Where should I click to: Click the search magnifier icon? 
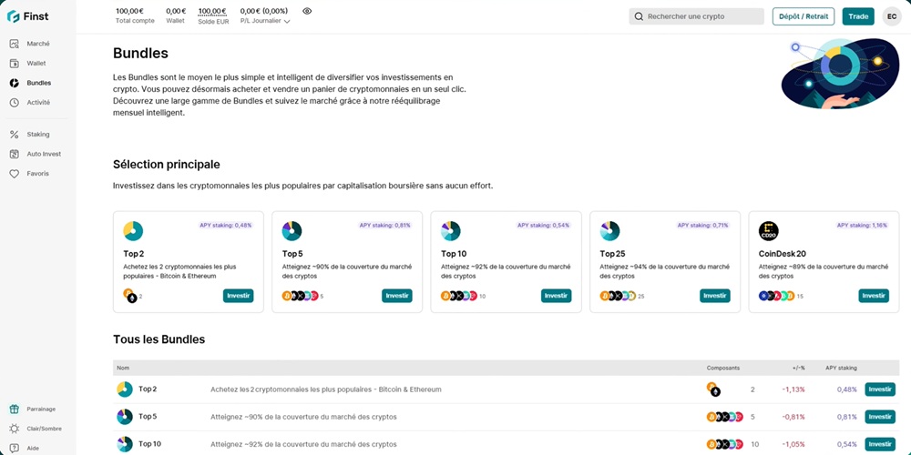[x=640, y=16]
